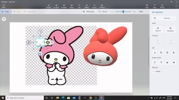Open the Windows Start menu
The image size is (179, 100).
pyautogui.click(x=3, y=98)
